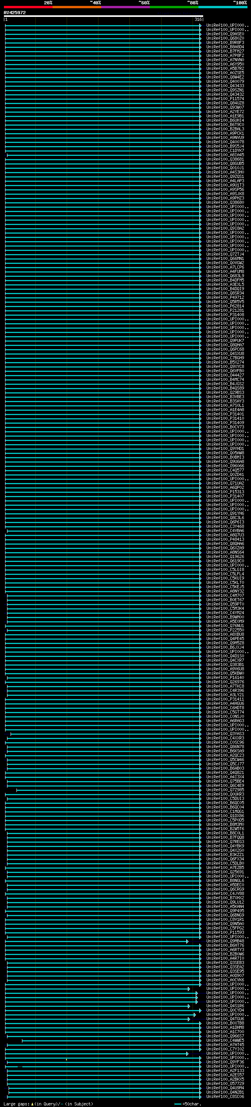Click label UniRef100_Q9YHD1

[x=225, y=448]
